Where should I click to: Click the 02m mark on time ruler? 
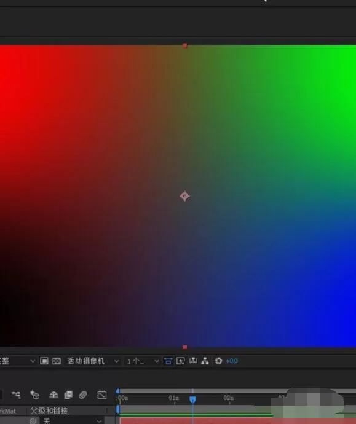pos(229,398)
